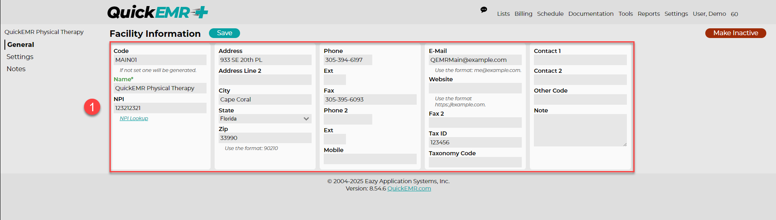Open the User, Demo menu
The height and width of the screenshot is (220, 776).
[x=709, y=14]
